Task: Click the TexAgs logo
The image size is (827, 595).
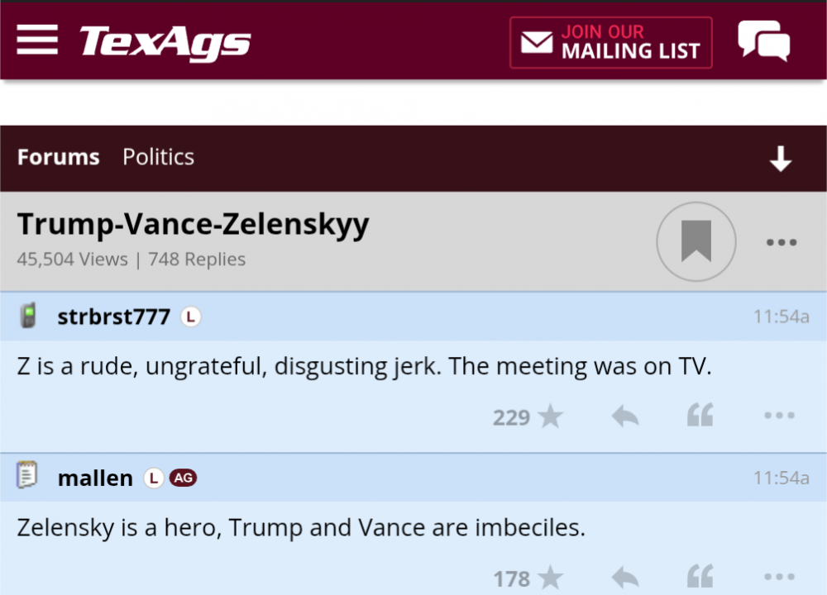Action: point(165,41)
